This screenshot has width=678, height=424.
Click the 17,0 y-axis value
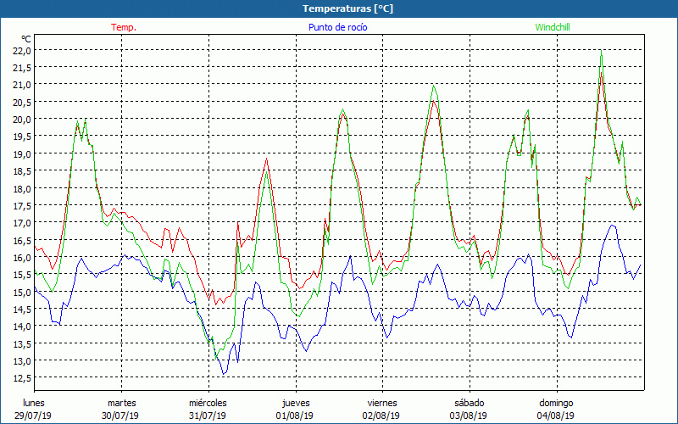tap(22, 222)
